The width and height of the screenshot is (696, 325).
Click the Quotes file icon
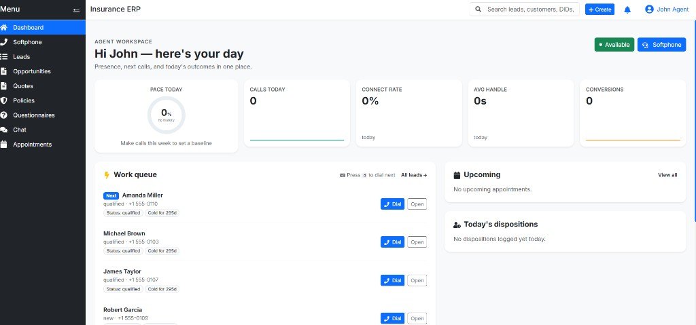click(3, 86)
